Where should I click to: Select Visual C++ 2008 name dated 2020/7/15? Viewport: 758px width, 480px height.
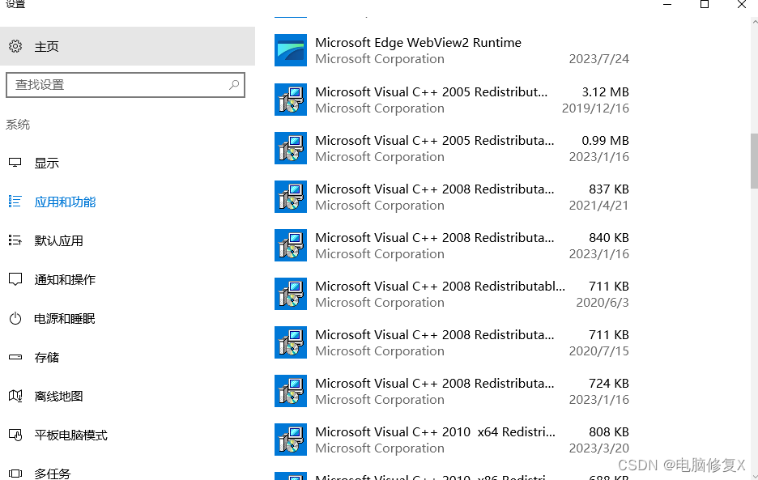coord(435,335)
